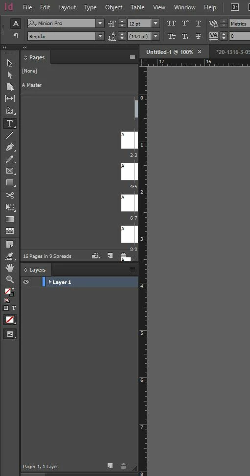Select the Rectangle tool
The height and width of the screenshot is (476, 250).
(10, 182)
